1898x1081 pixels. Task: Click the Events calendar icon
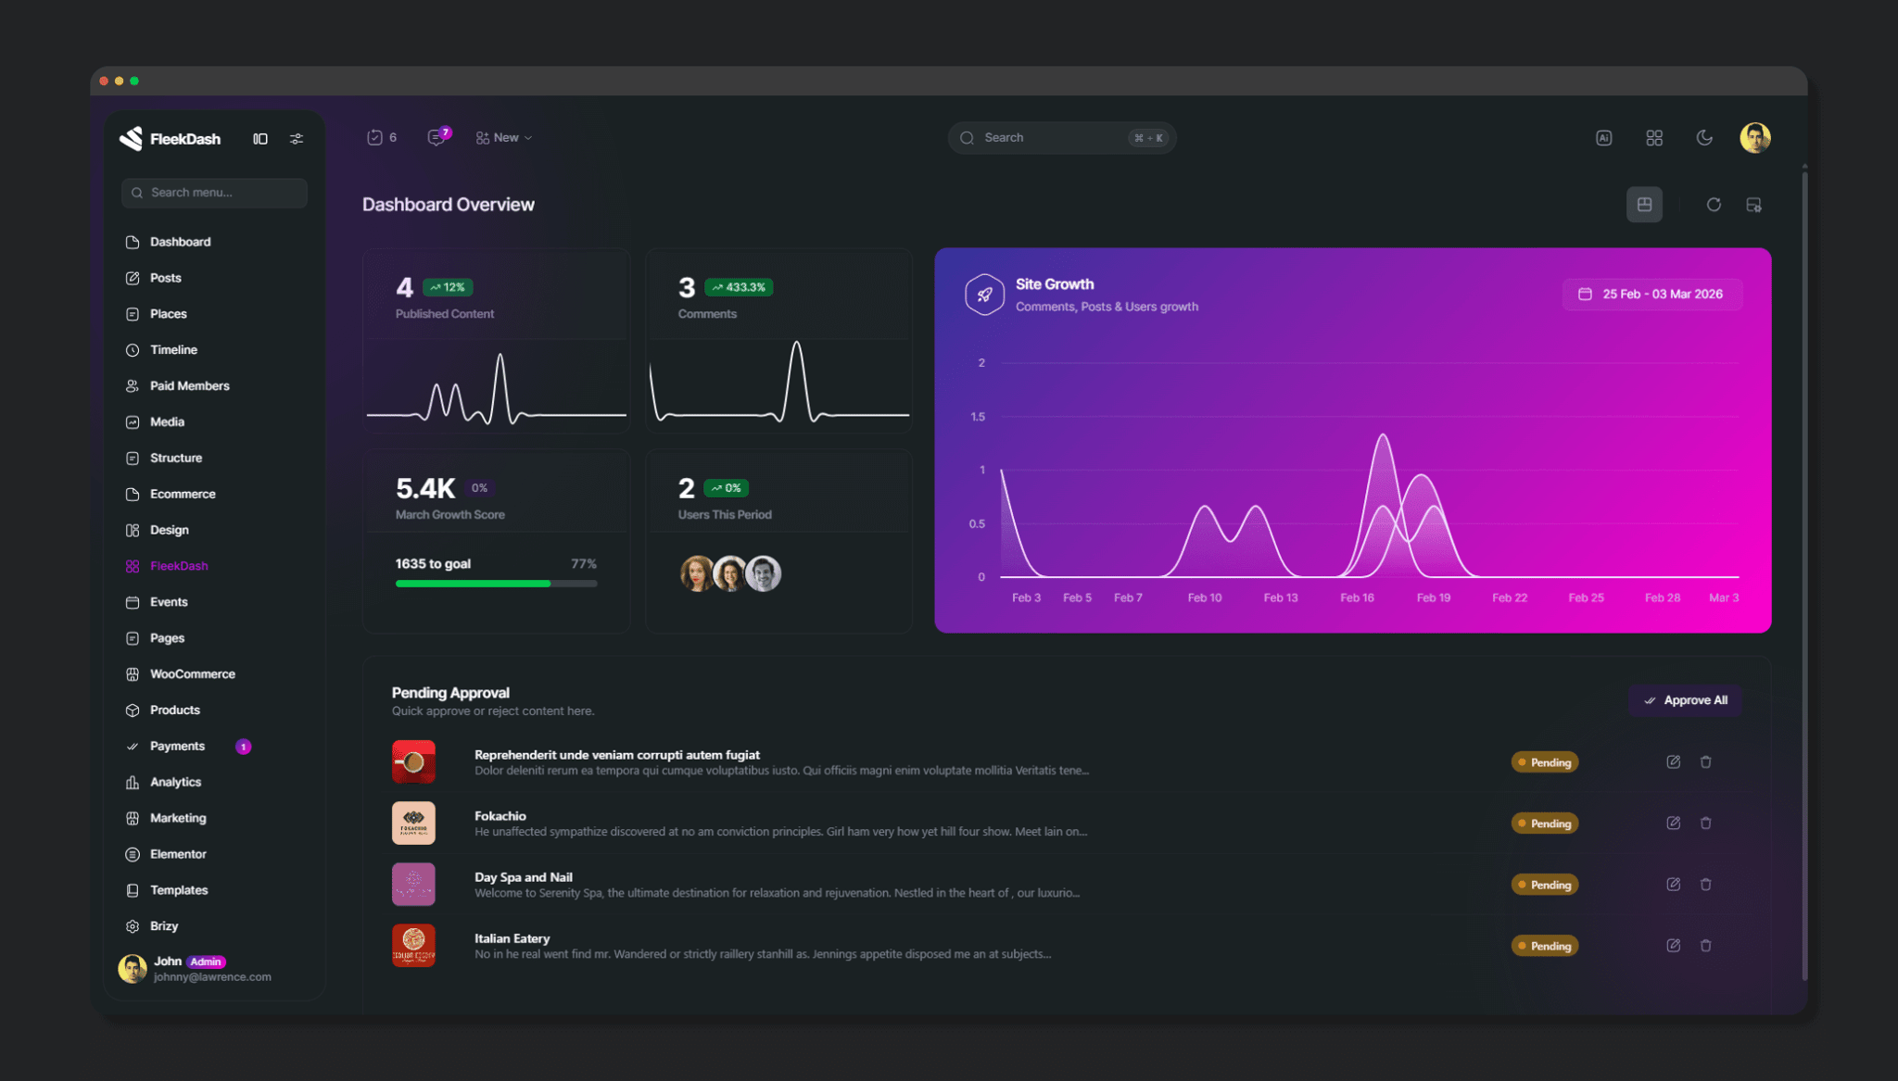click(133, 602)
